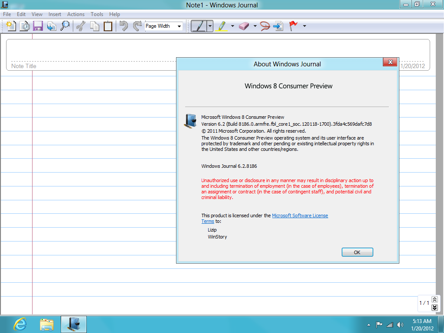Show hidden tray icons arrow
Viewport: 444px width, 333px height.
[x=369, y=325]
